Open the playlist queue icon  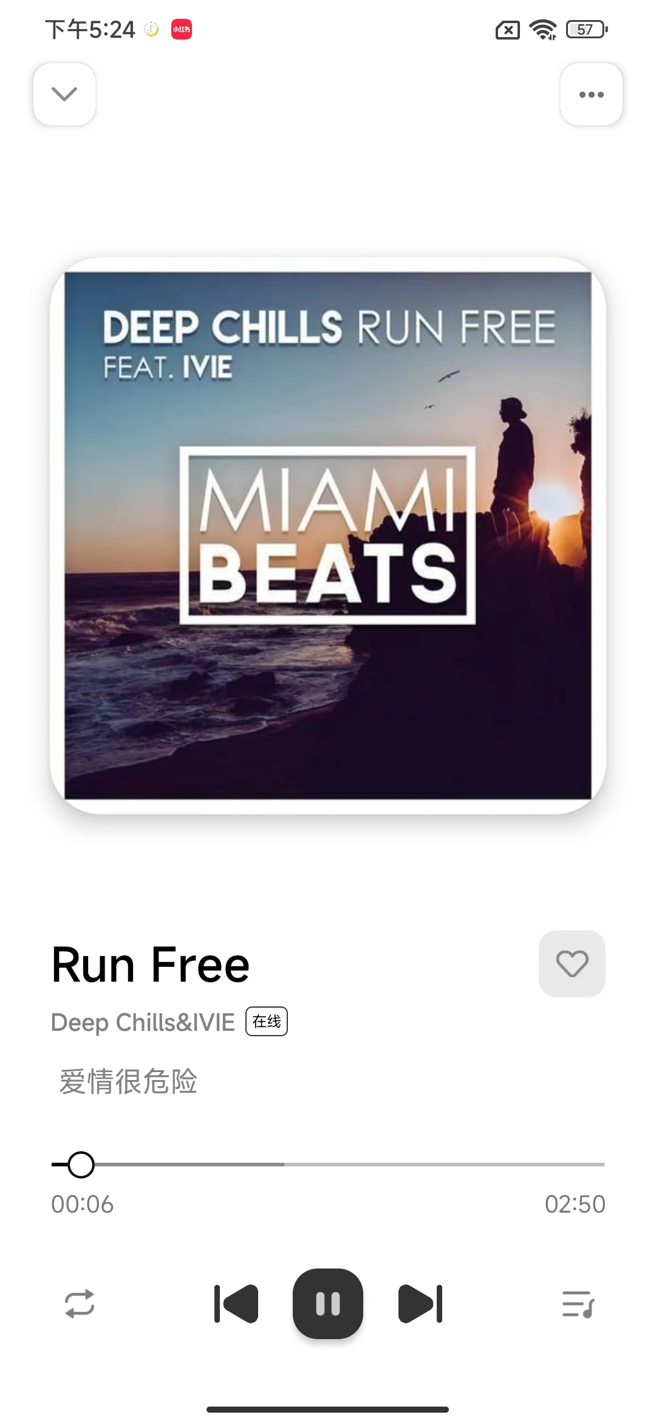coord(578,1304)
